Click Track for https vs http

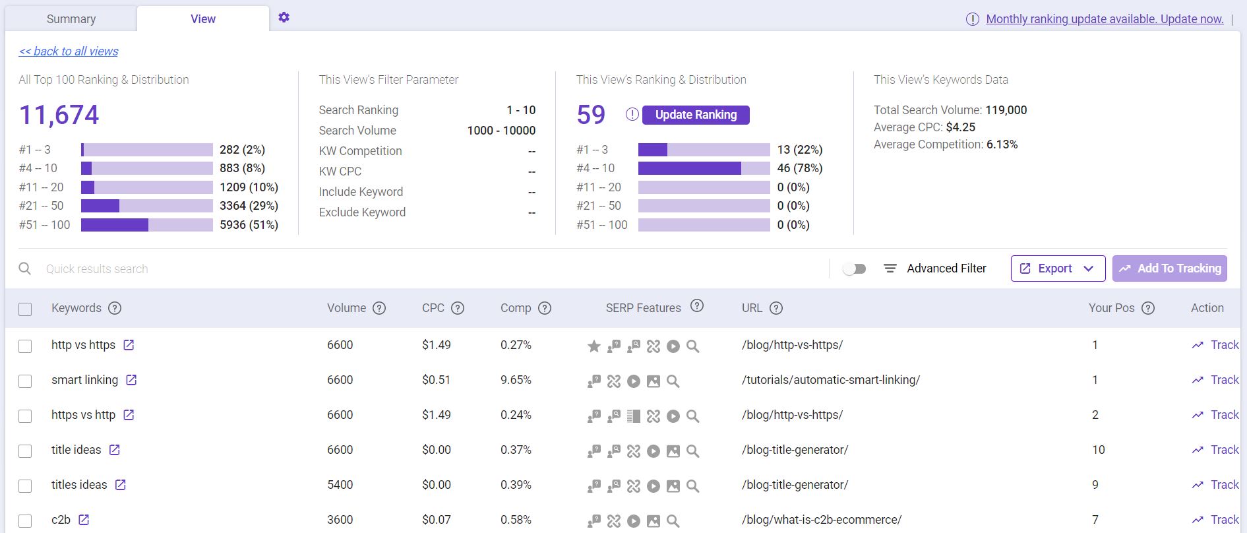1225,415
